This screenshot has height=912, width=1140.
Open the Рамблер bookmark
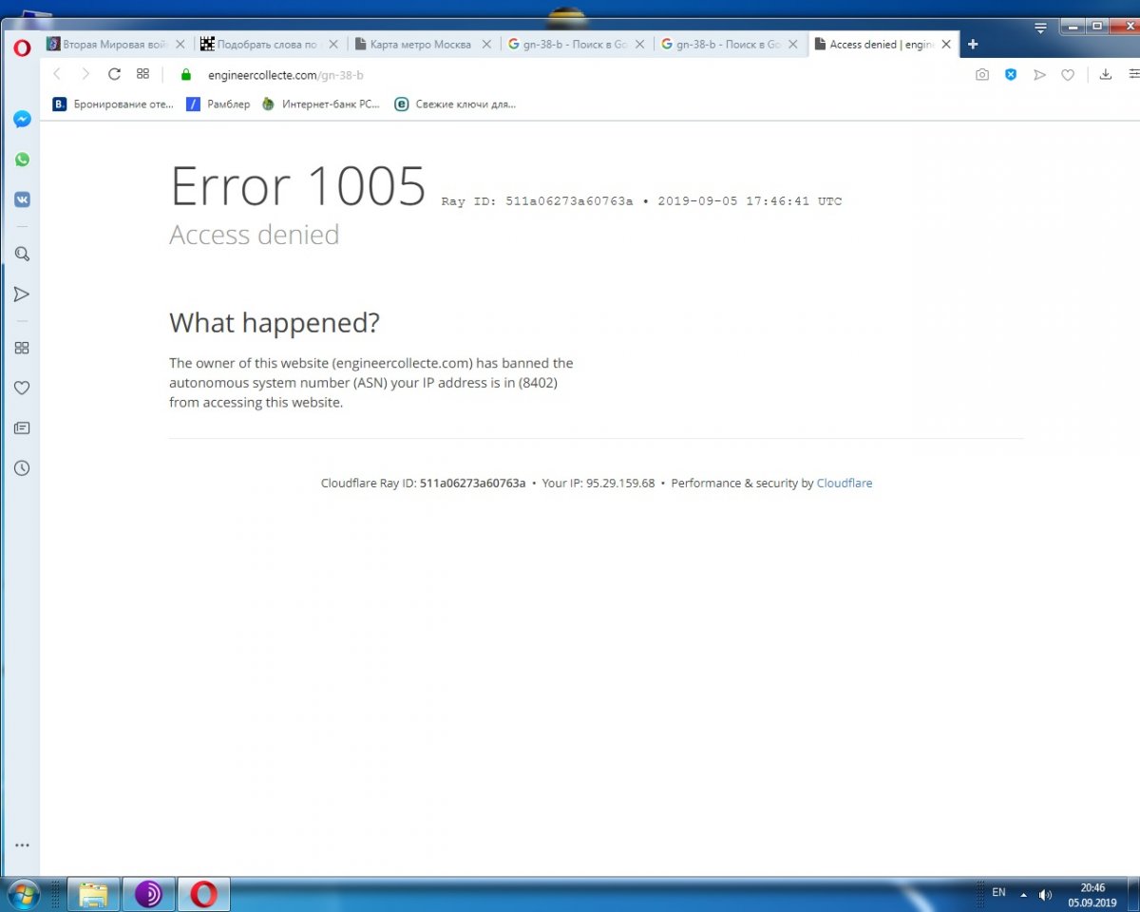(x=218, y=104)
